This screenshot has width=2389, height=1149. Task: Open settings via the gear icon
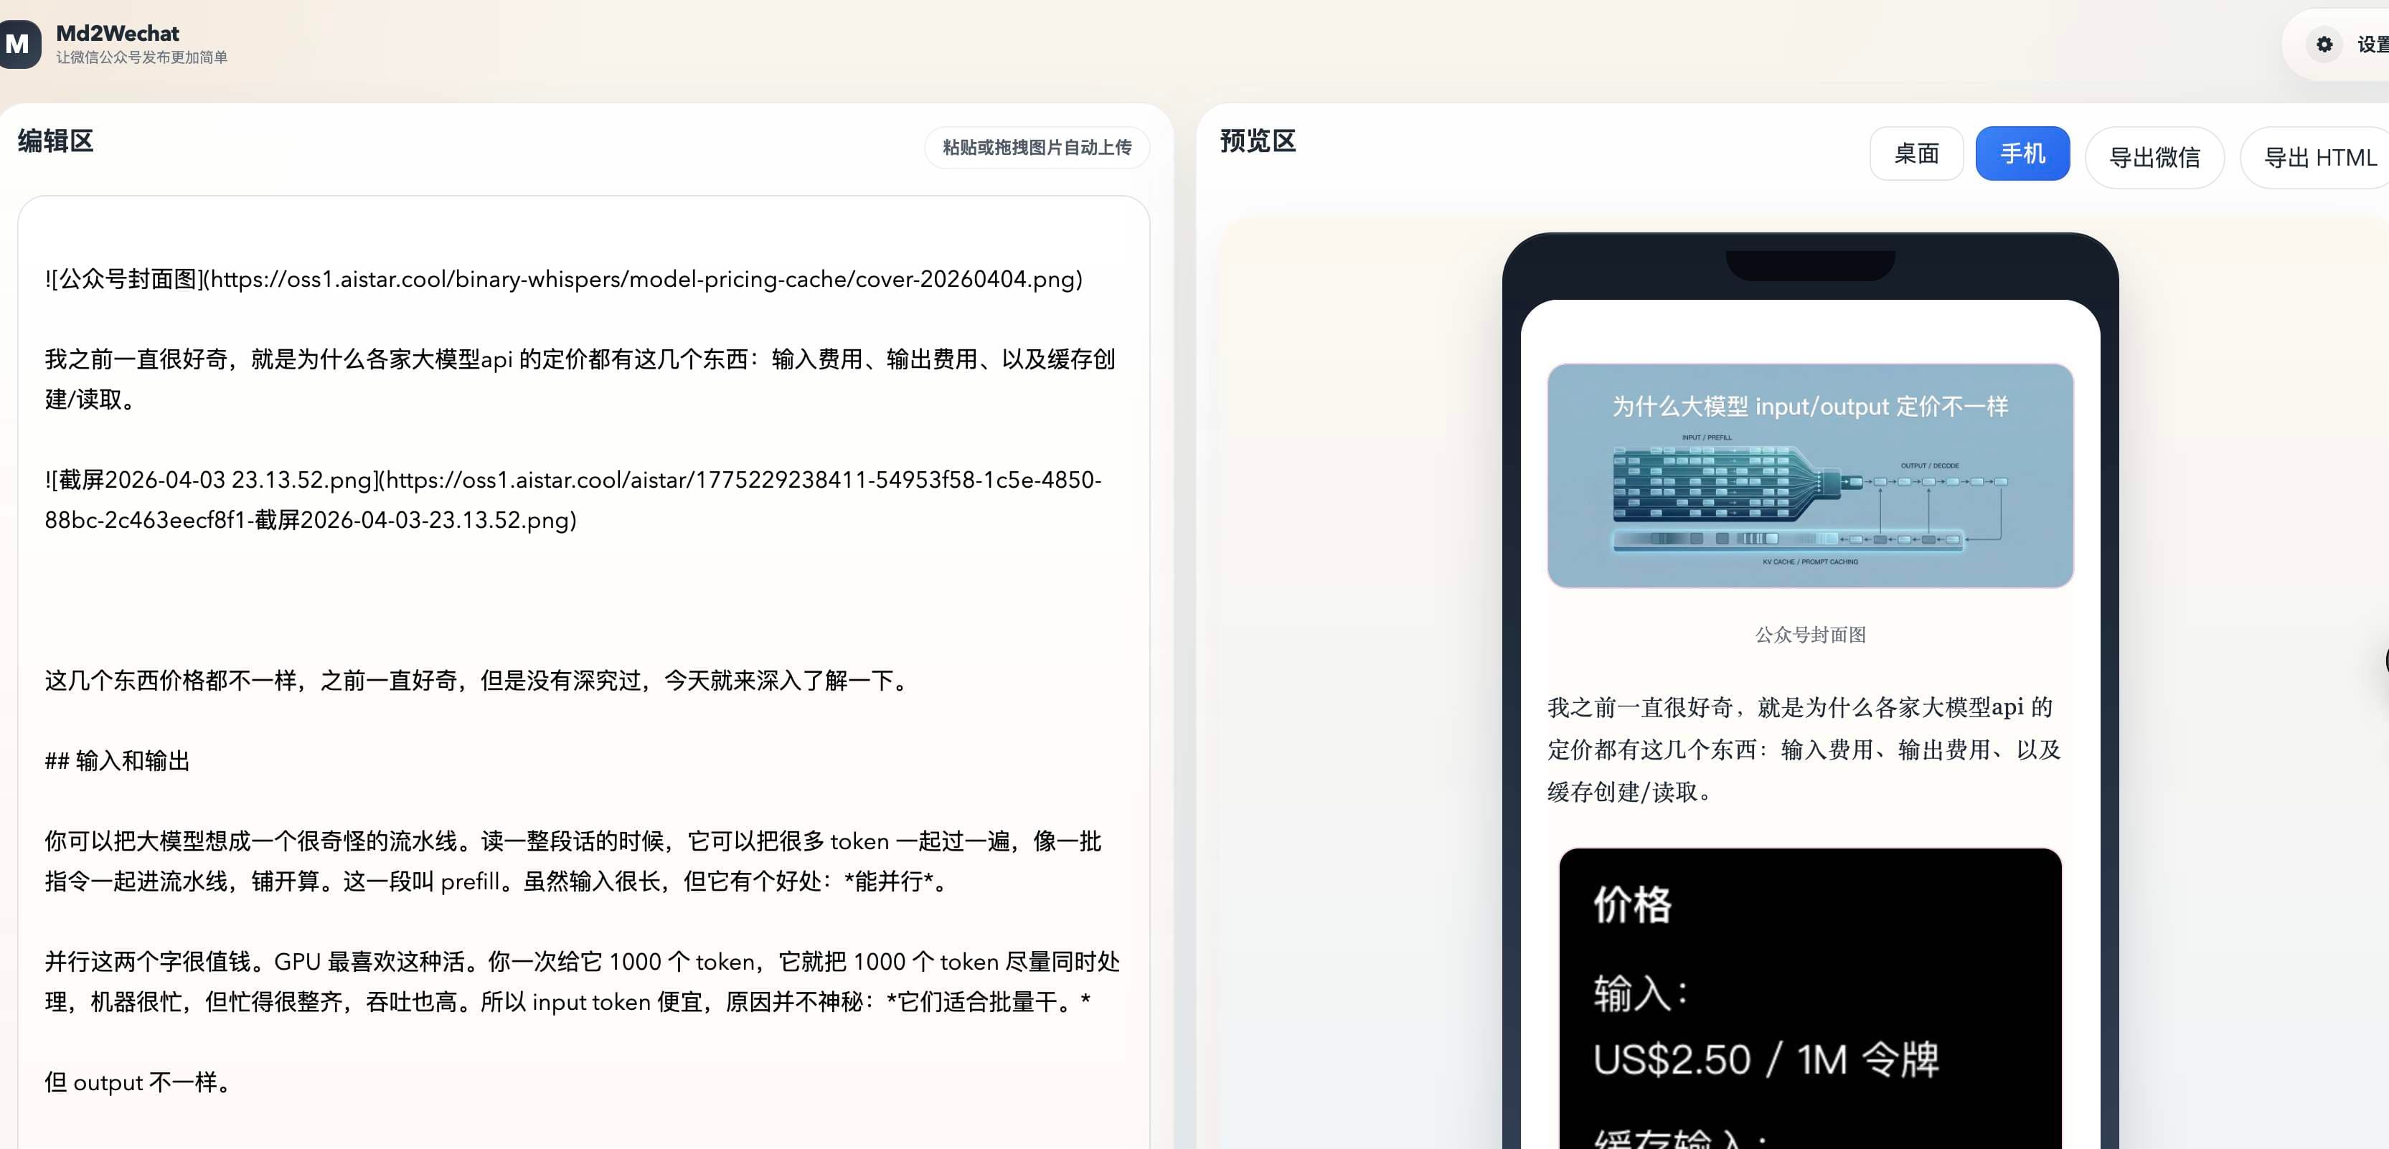point(2324,44)
